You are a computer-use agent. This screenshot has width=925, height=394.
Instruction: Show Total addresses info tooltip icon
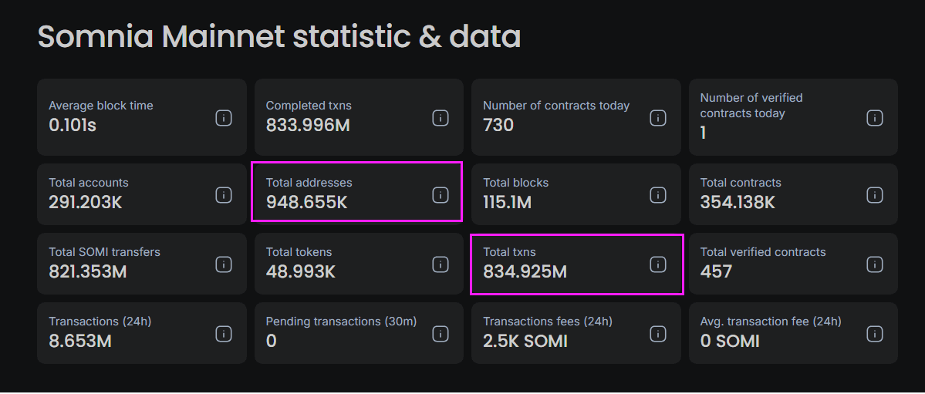click(x=441, y=195)
